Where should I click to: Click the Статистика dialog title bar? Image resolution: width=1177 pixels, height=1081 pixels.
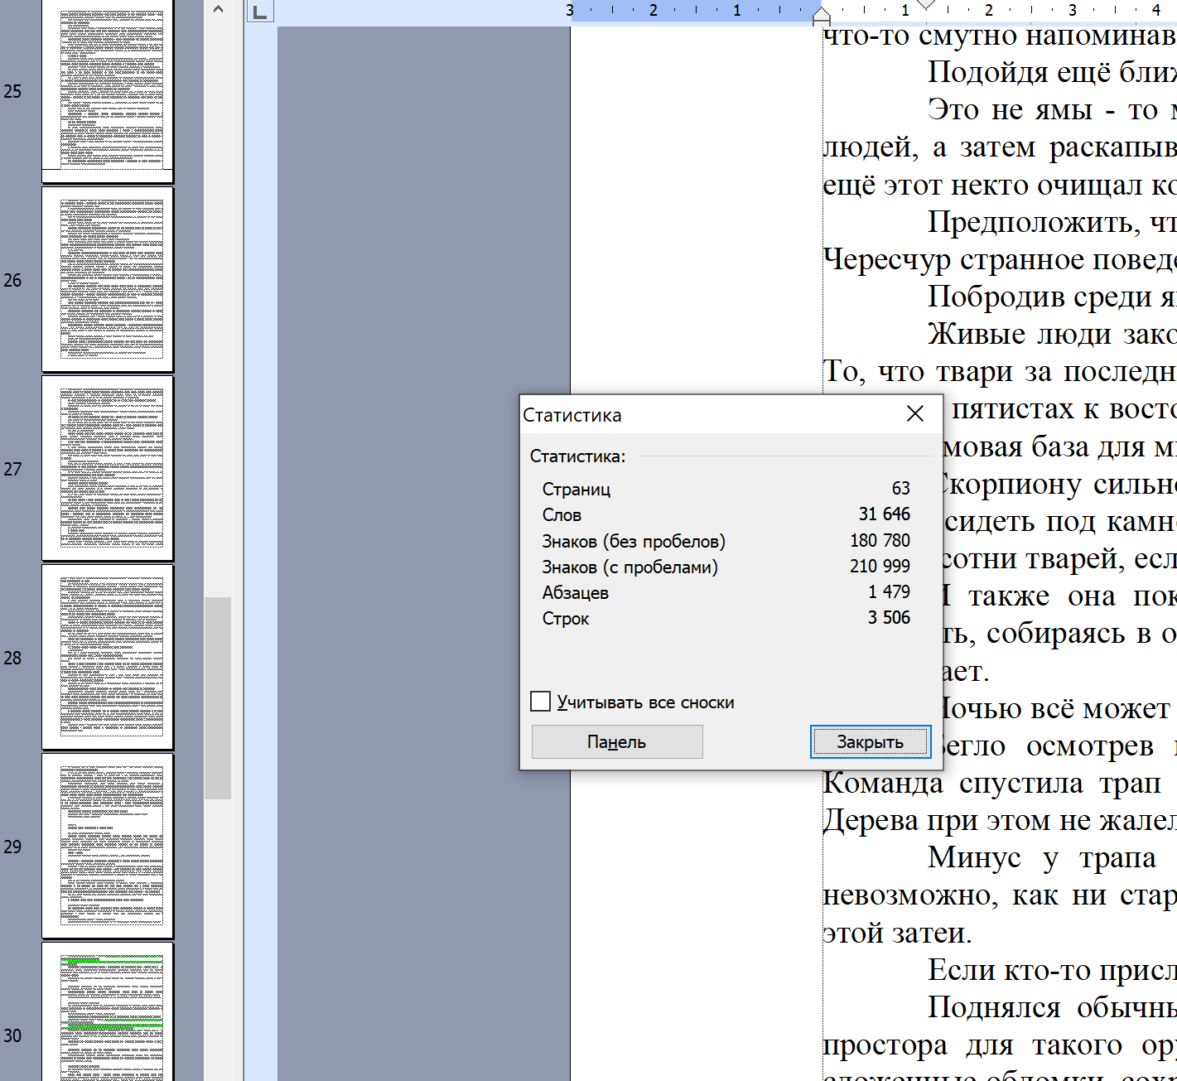pos(704,414)
